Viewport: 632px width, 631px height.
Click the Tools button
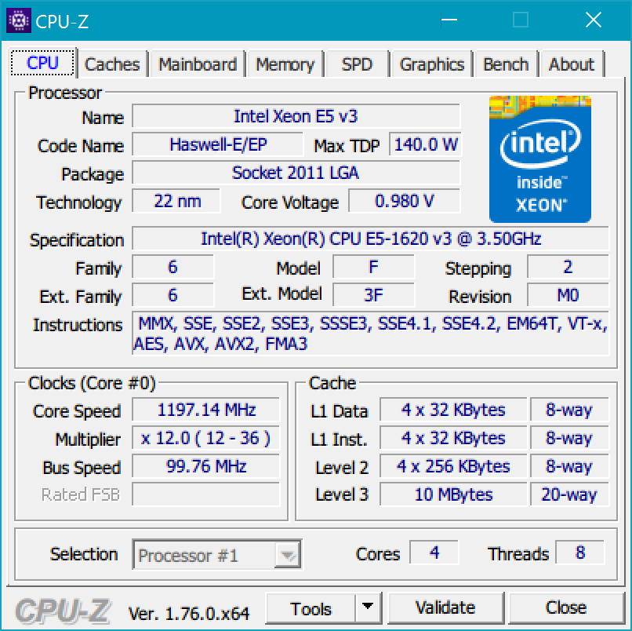click(313, 607)
